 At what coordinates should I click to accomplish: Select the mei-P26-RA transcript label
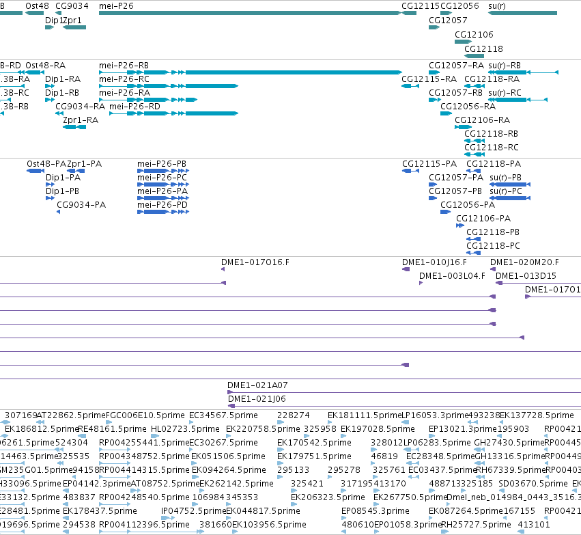pos(124,93)
